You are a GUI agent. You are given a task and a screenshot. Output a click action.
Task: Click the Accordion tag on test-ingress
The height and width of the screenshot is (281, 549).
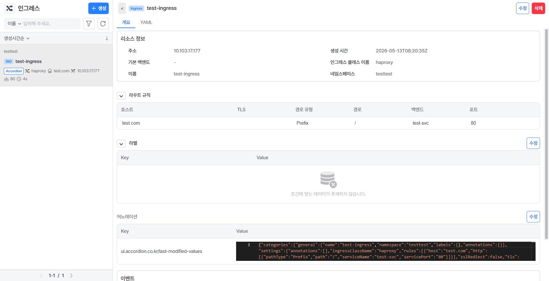pos(14,71)
